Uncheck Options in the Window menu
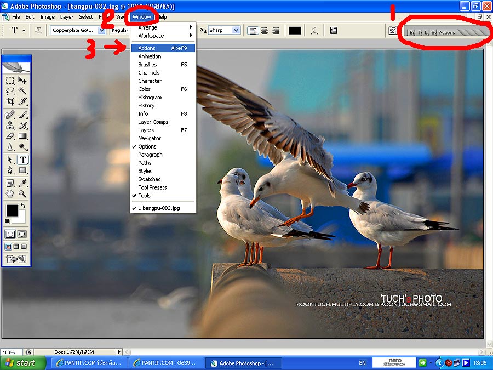The width and height of the screenshot is (493, 370). pyautogui.click(x=163, y=146)
